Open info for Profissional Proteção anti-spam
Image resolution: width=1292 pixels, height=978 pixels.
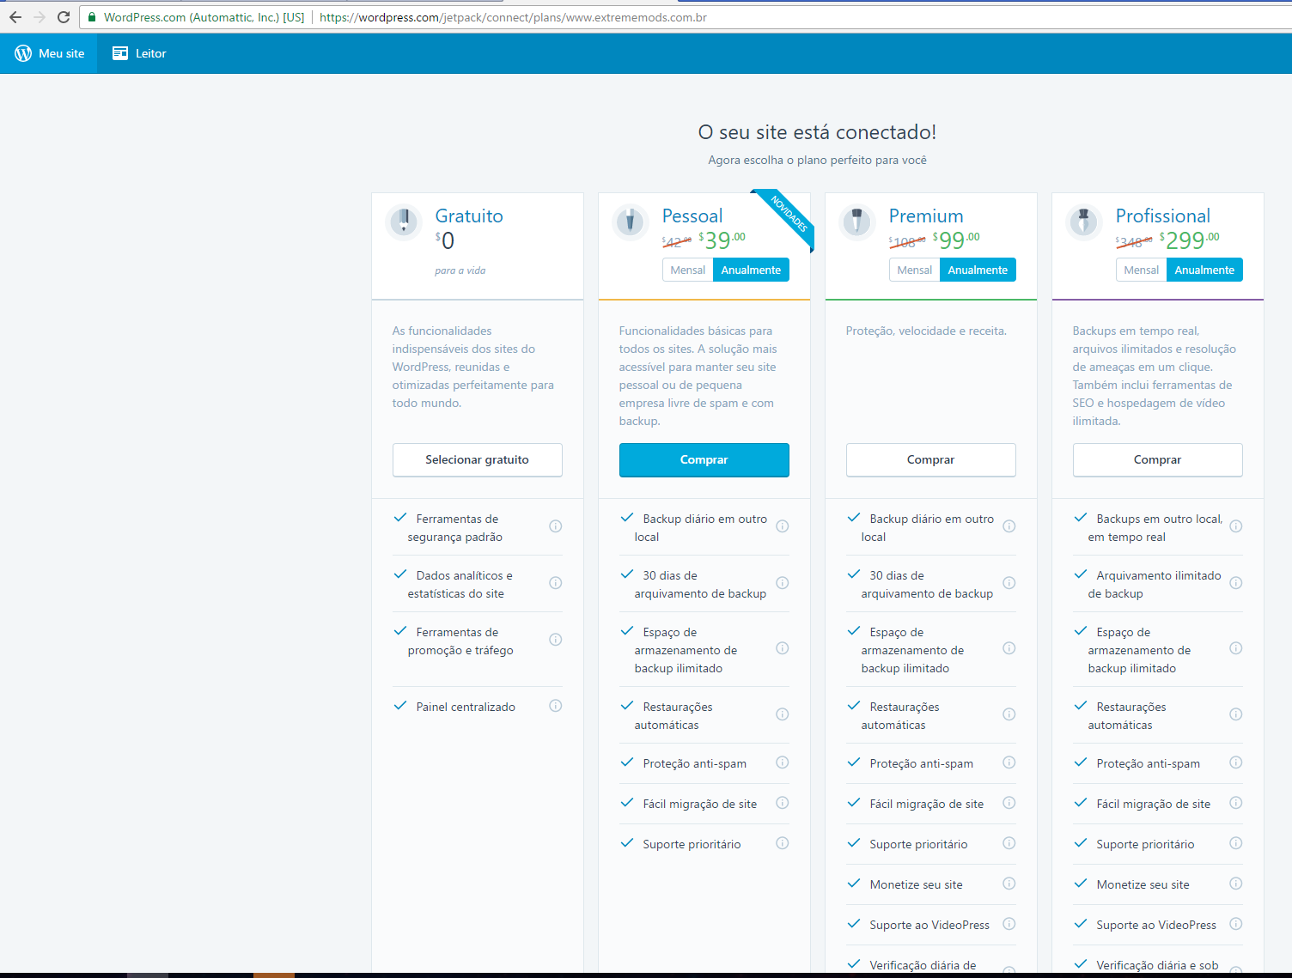click(1236, 762)
